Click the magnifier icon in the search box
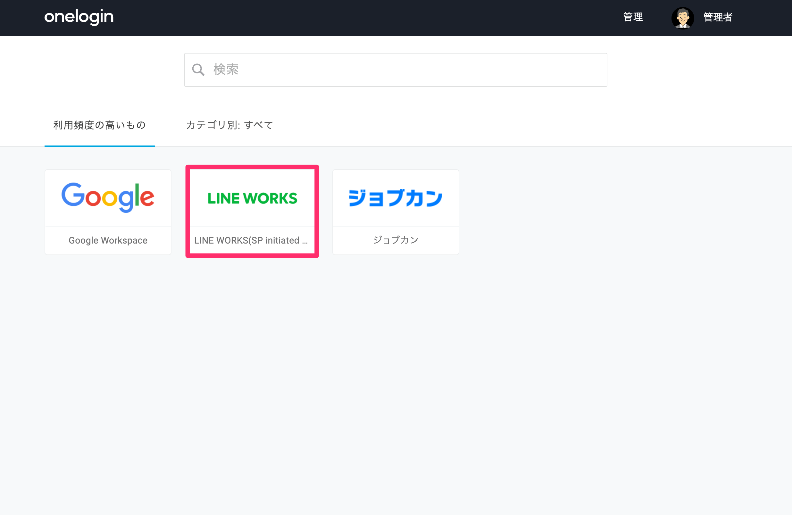The image size is (792, 515). click(198, 70)
